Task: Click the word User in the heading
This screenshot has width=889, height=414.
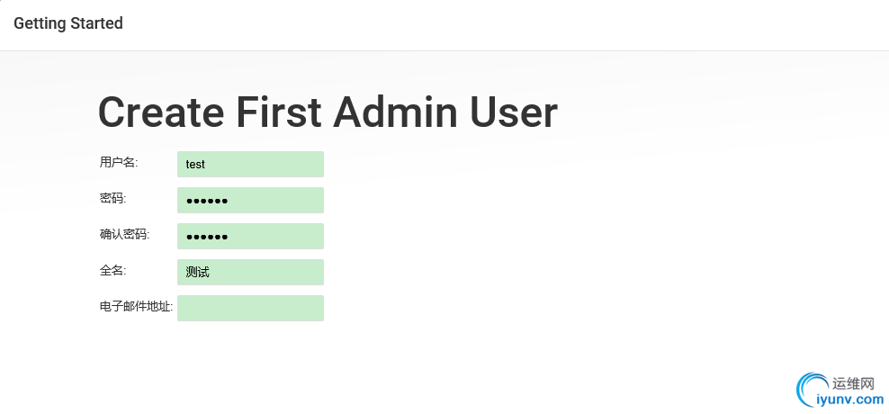Action: (514, 112)
